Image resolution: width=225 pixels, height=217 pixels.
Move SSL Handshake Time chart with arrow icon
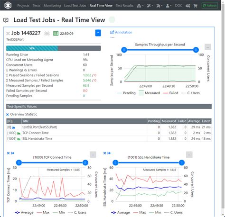109,153
